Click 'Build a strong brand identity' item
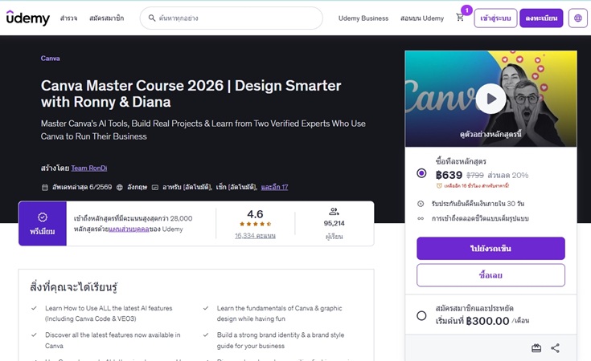The image size is (591, 361). [x=281, y=340]
